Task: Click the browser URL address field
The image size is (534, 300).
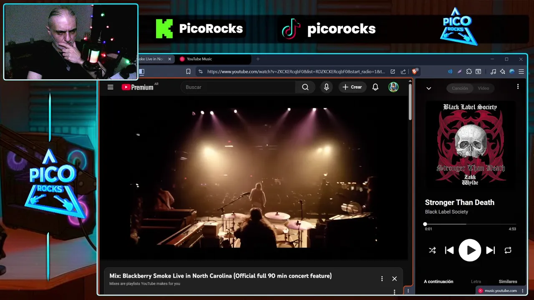Action: click(x=295, y=72)
